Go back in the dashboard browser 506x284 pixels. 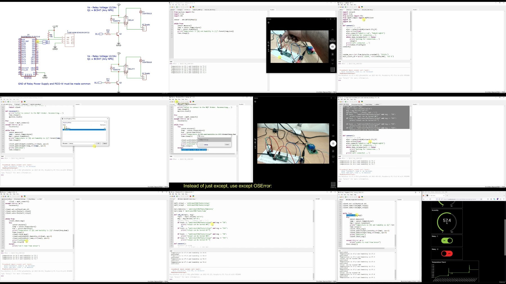coord(424,199)
